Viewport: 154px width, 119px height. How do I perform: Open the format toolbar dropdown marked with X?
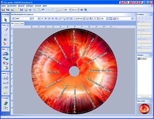pyautogui.click(x=132, y=18)
